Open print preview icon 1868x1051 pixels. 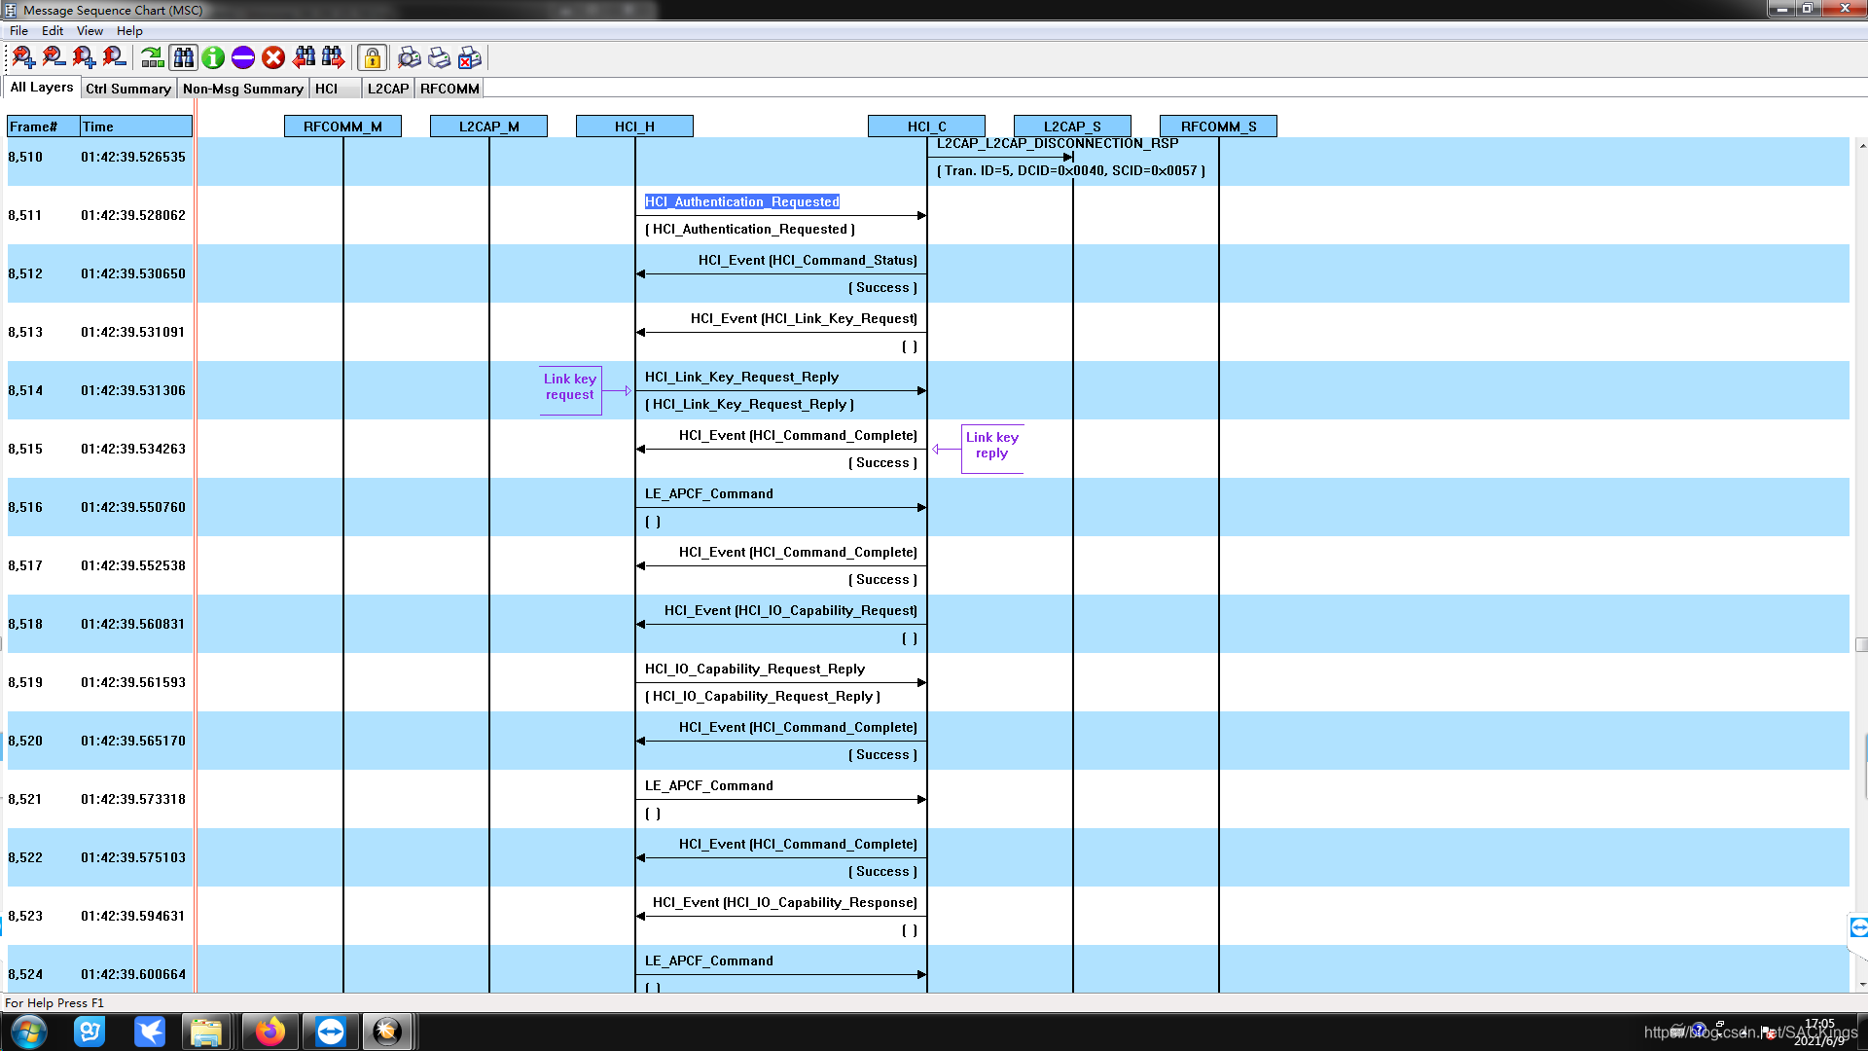(410, 57)
